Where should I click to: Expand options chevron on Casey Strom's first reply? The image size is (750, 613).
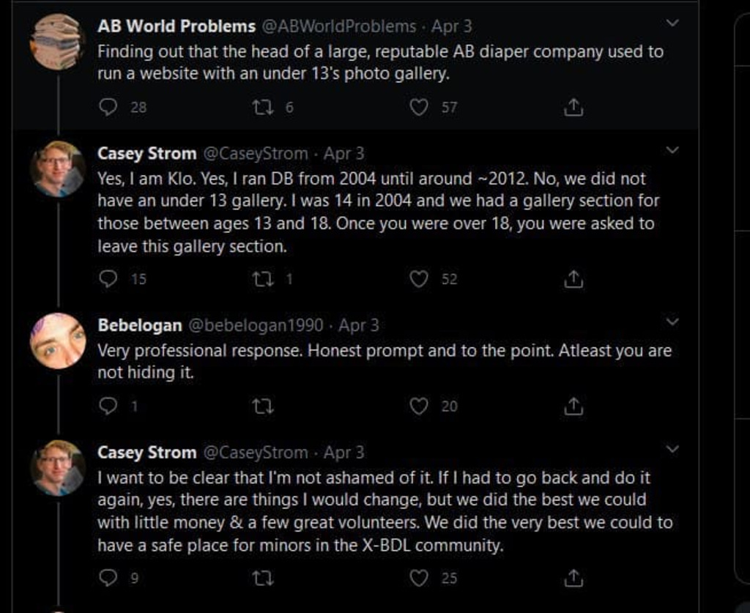coord(672,150)
